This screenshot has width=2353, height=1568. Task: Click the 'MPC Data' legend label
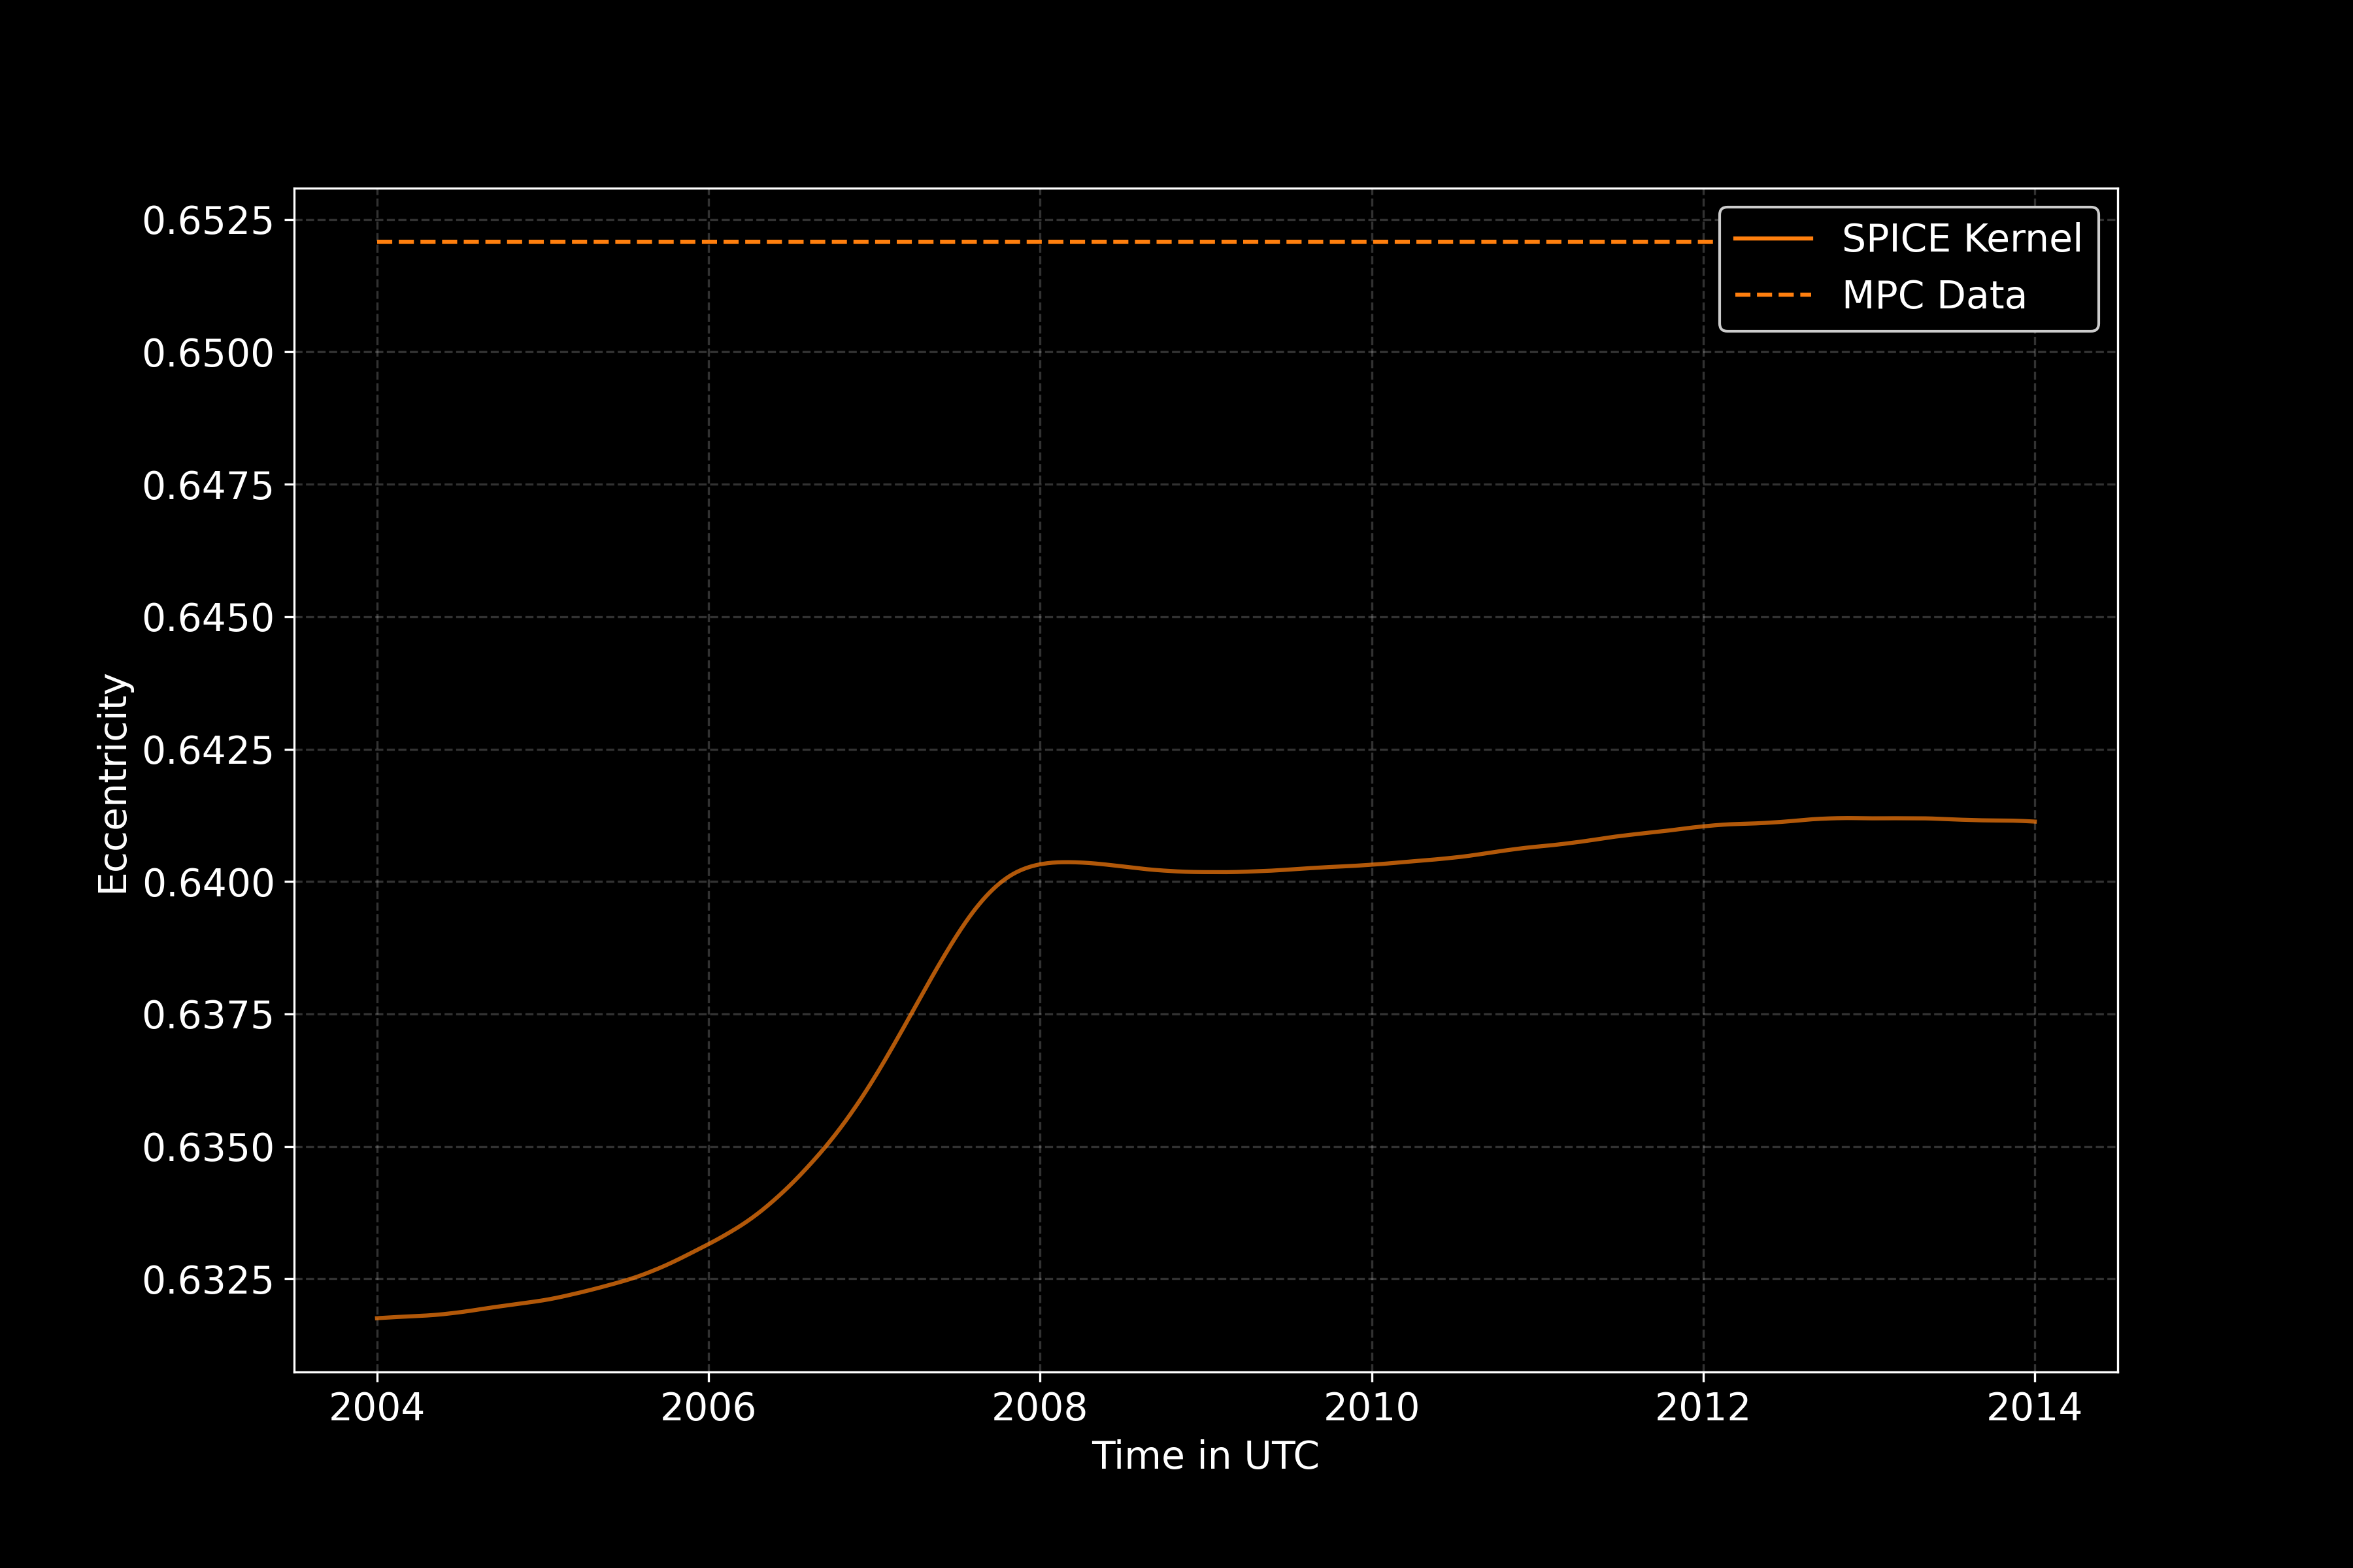(1934, 296)
